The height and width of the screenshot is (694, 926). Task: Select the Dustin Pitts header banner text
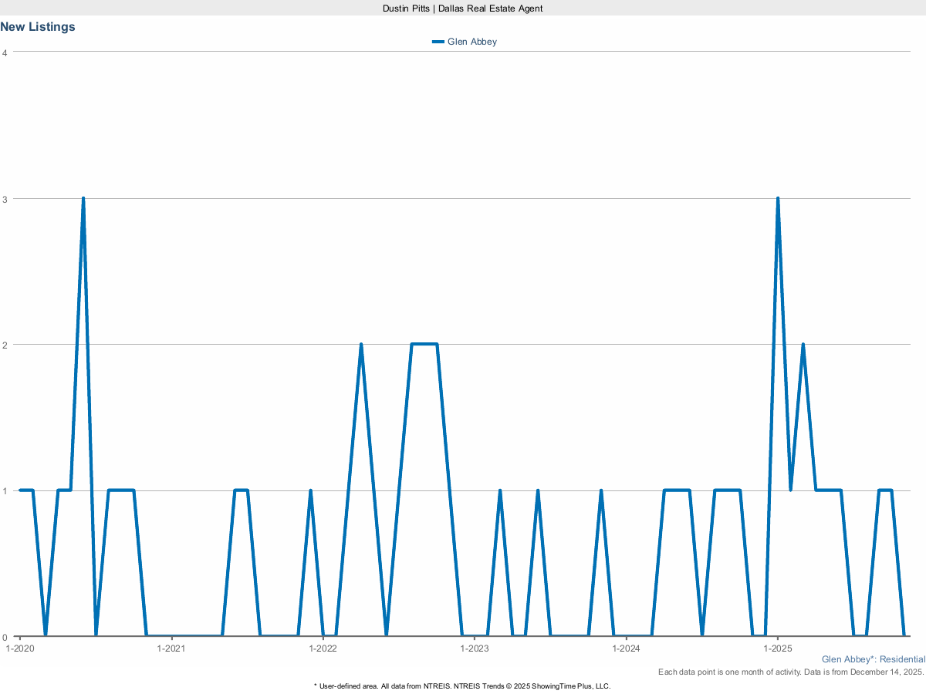[x=463, y=8]
